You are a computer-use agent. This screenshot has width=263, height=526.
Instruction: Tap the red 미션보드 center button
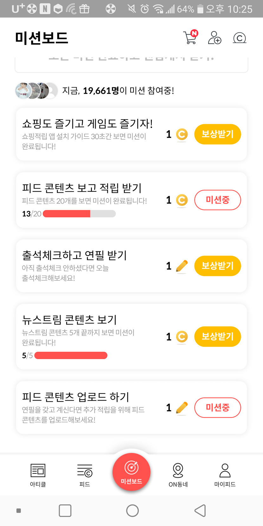(131, 472)
